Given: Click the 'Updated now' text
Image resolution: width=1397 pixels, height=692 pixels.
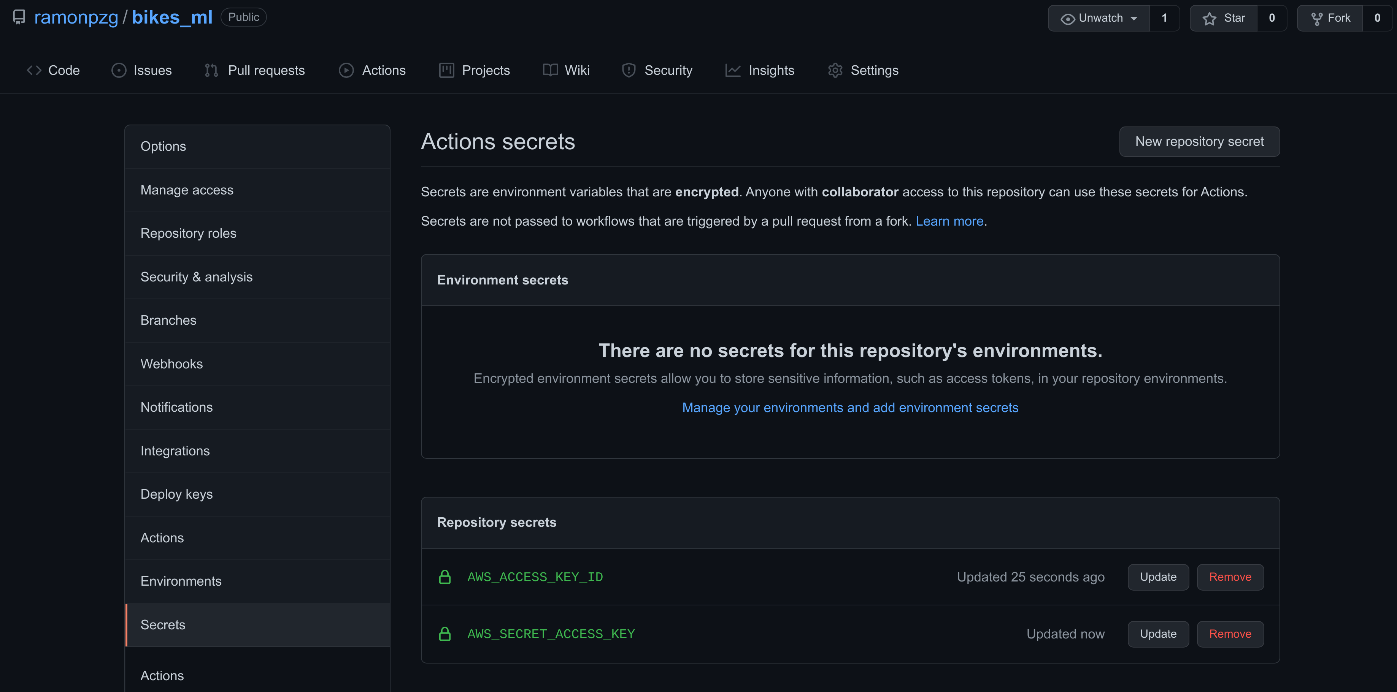Looking at the screenshot, I should 1065,634.
